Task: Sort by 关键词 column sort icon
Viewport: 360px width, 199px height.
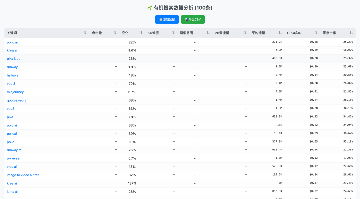Action: [85, 33]
